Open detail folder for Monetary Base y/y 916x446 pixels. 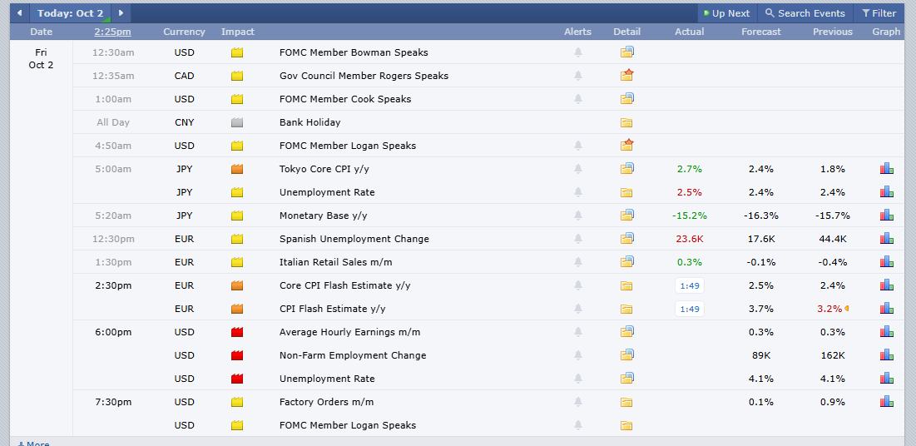(627, 216)
